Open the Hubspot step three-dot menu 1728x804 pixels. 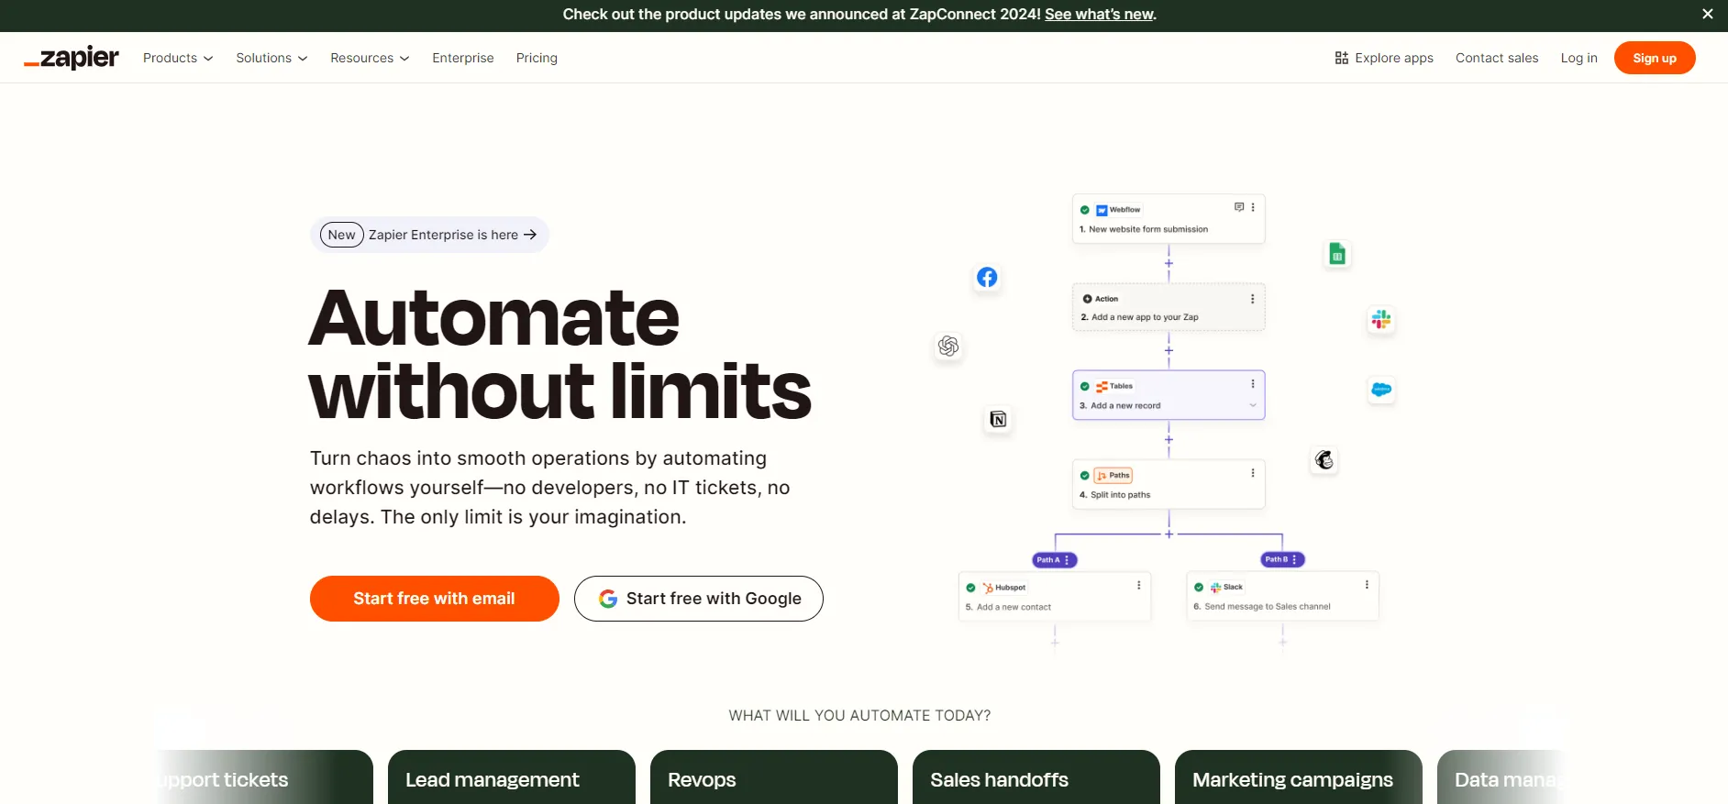(1139, 585)
